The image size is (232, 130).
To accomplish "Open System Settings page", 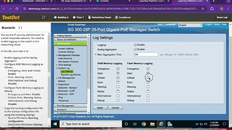I will pos(66,49).
